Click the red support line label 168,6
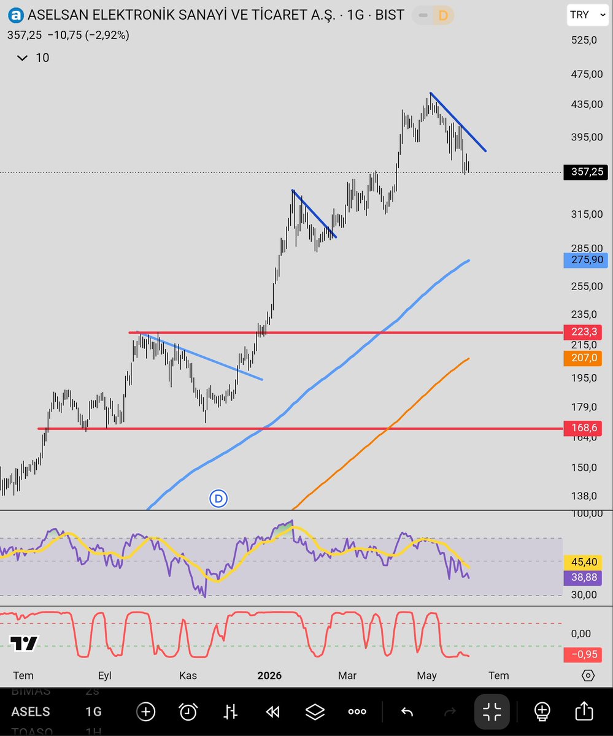This screenshot has height=736, width=613. [584, 429]
